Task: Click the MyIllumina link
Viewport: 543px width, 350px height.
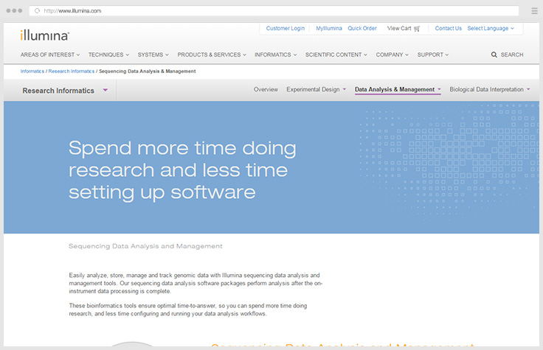Action: tap(328, 29)
